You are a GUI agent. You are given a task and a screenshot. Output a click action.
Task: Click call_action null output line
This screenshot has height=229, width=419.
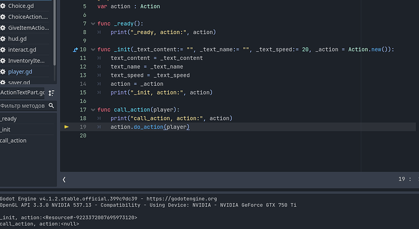pos(39,224)
